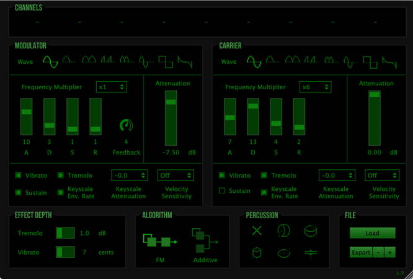Open the Carrier Velocity Sensitivity dropdown
The height and width of the screenshot is (279, 413).
(381, 175)
